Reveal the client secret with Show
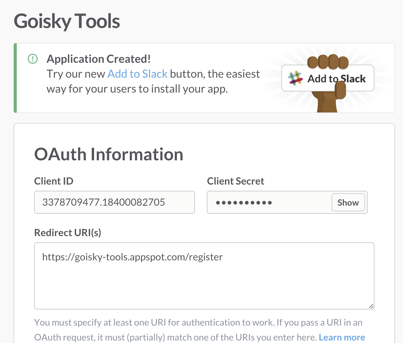 [348, 203]
